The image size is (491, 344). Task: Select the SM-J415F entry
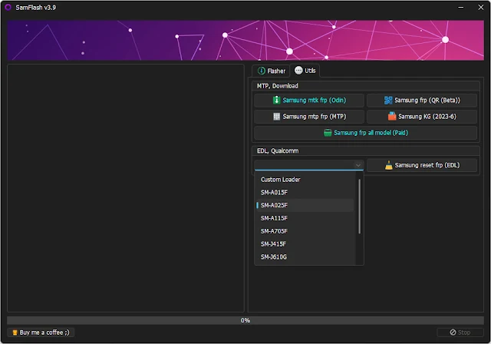tap(305, 244)
